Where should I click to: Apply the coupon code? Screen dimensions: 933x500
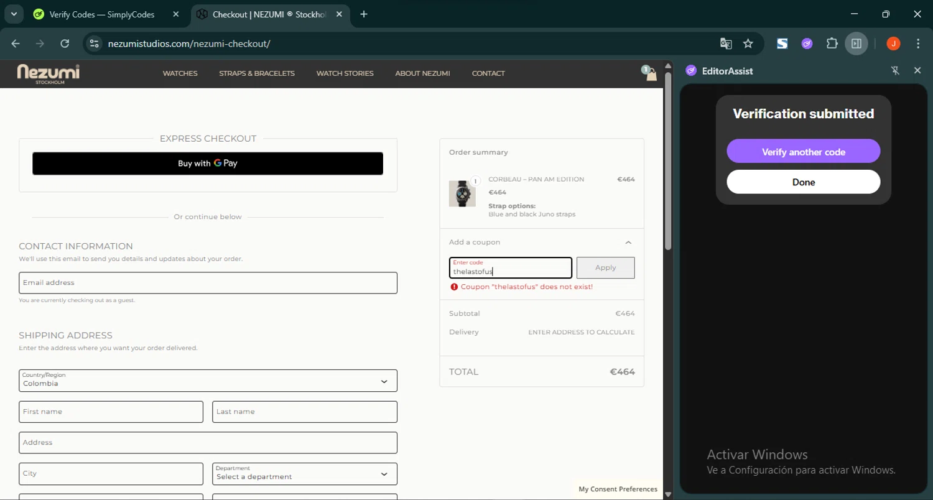pos(605,268)
